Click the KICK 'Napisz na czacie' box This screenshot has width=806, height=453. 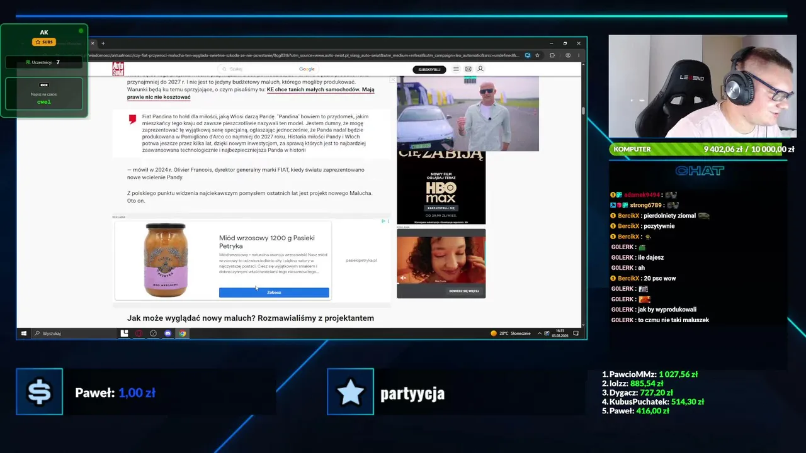pos(44,93)
